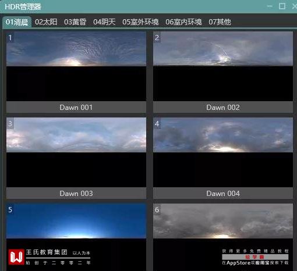
Task: Open the 07其他 tab
Action: click(x=220, y=22)
